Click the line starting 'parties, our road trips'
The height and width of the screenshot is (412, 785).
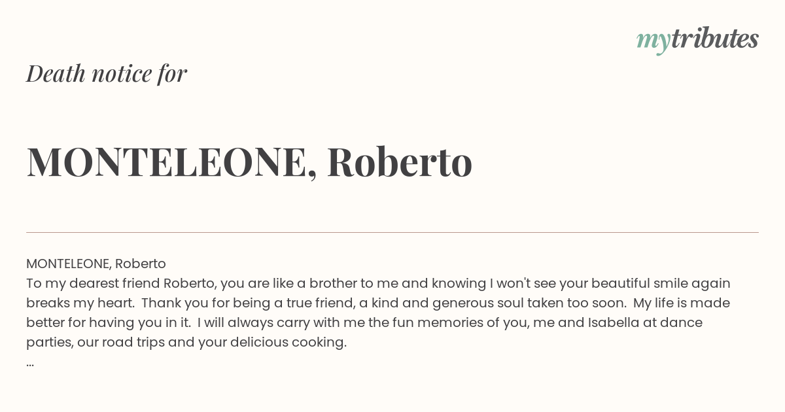pos(186,342)
